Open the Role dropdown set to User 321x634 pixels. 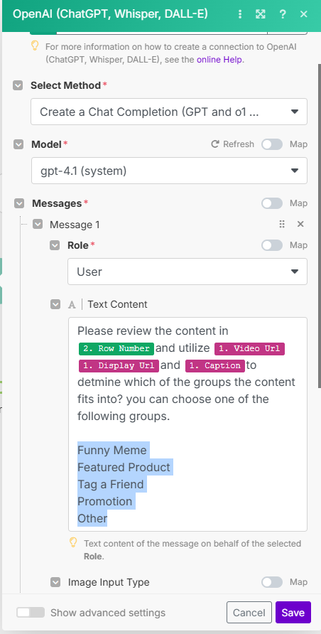(187, 272)
